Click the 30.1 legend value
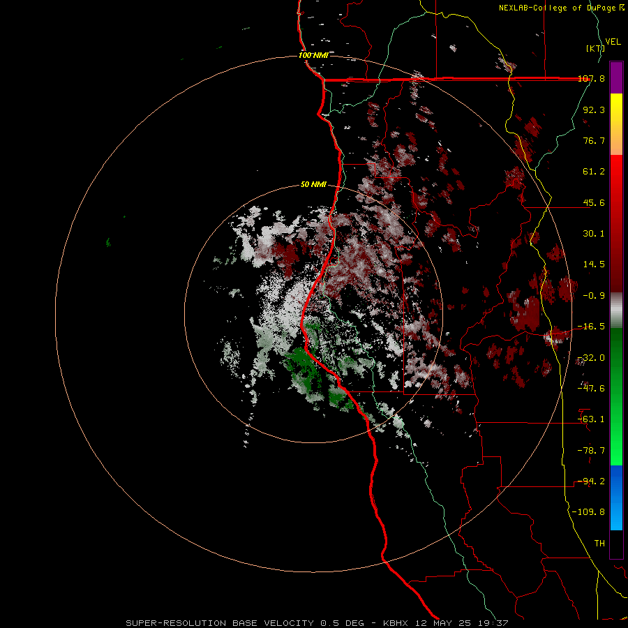Screen dimensions: 628x628 pos(594,234)
